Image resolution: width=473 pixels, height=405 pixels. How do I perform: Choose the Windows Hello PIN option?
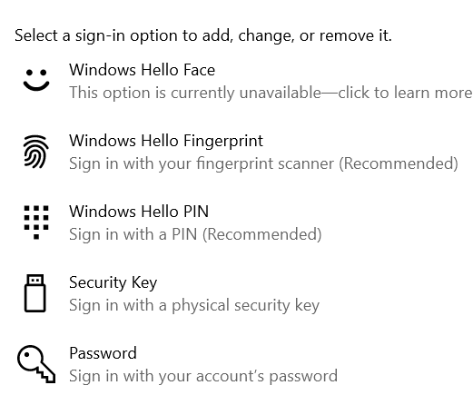pos(139,212)
